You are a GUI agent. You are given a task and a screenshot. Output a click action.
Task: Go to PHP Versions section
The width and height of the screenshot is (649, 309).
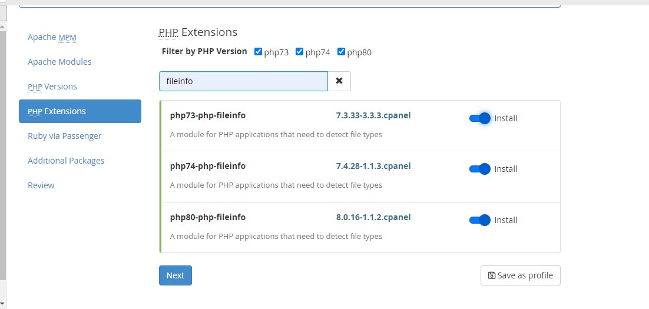[52, 87]
